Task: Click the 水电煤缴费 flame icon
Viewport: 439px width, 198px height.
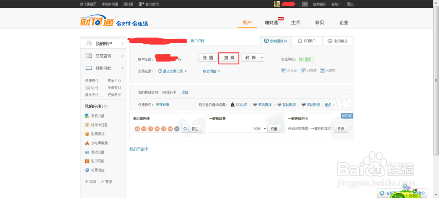Action: [87, 143]
